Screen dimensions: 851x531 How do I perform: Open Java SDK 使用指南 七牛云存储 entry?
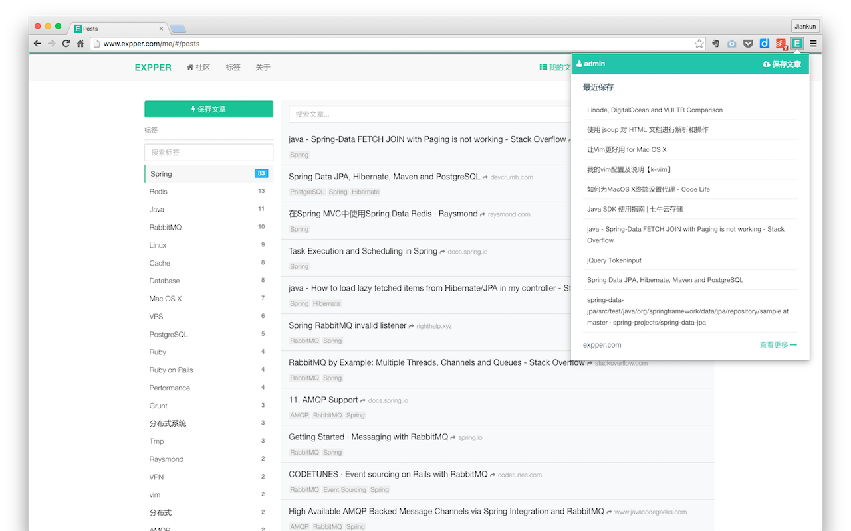click(x=635, y=209)
